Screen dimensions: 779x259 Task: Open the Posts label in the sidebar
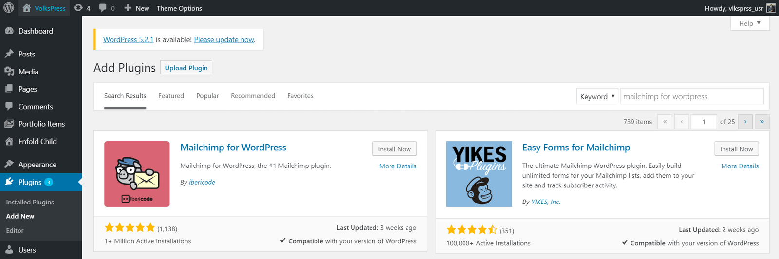pos(27,54)
